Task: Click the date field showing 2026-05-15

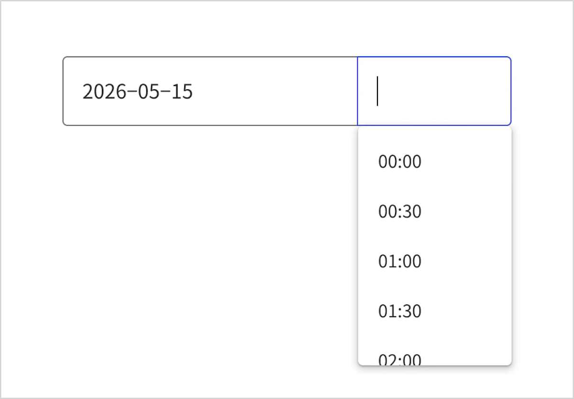Action: 210,91
